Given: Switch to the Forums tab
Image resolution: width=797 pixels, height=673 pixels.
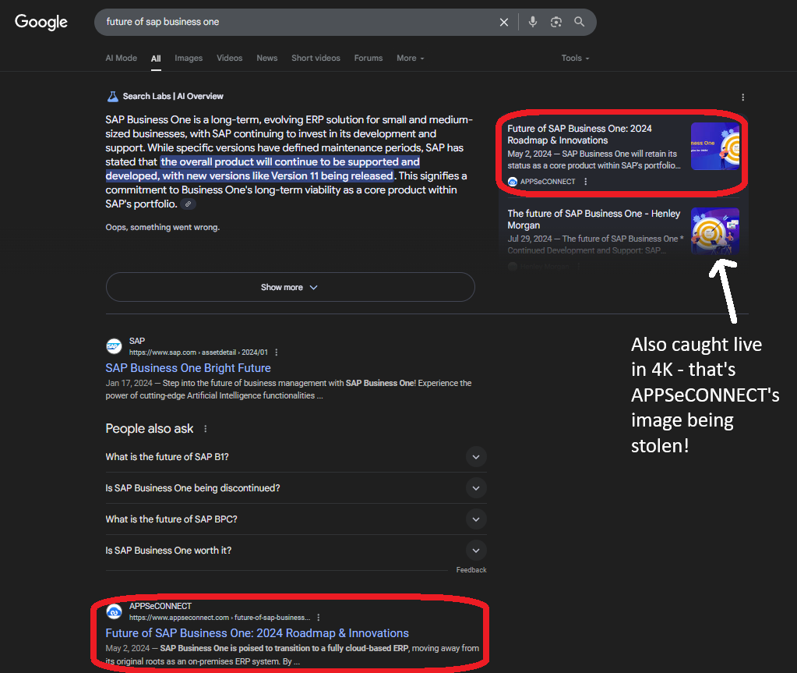Looking at the screenshot, I should (x=369, y=58).
